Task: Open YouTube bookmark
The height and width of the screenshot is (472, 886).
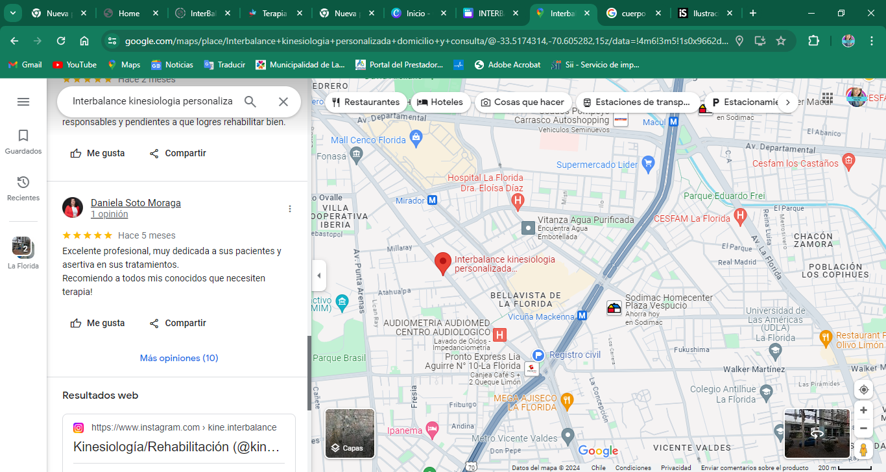Action: 75,65
